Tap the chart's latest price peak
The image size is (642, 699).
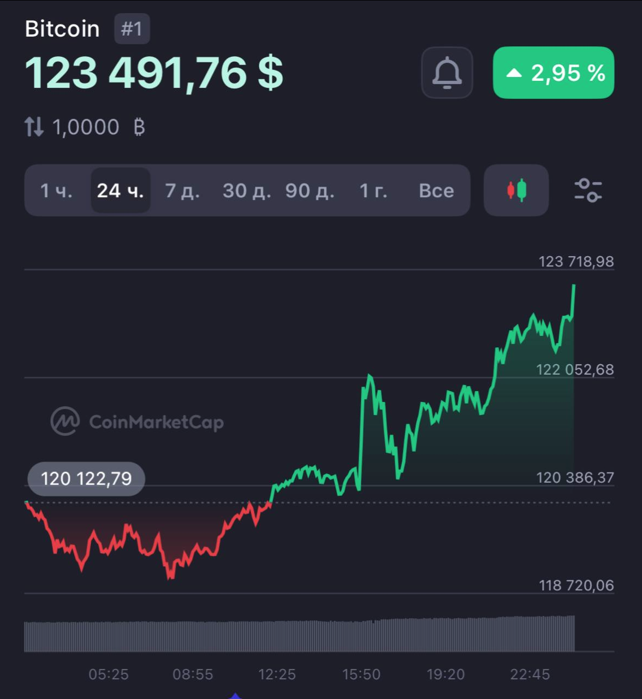tap(573, 286)
